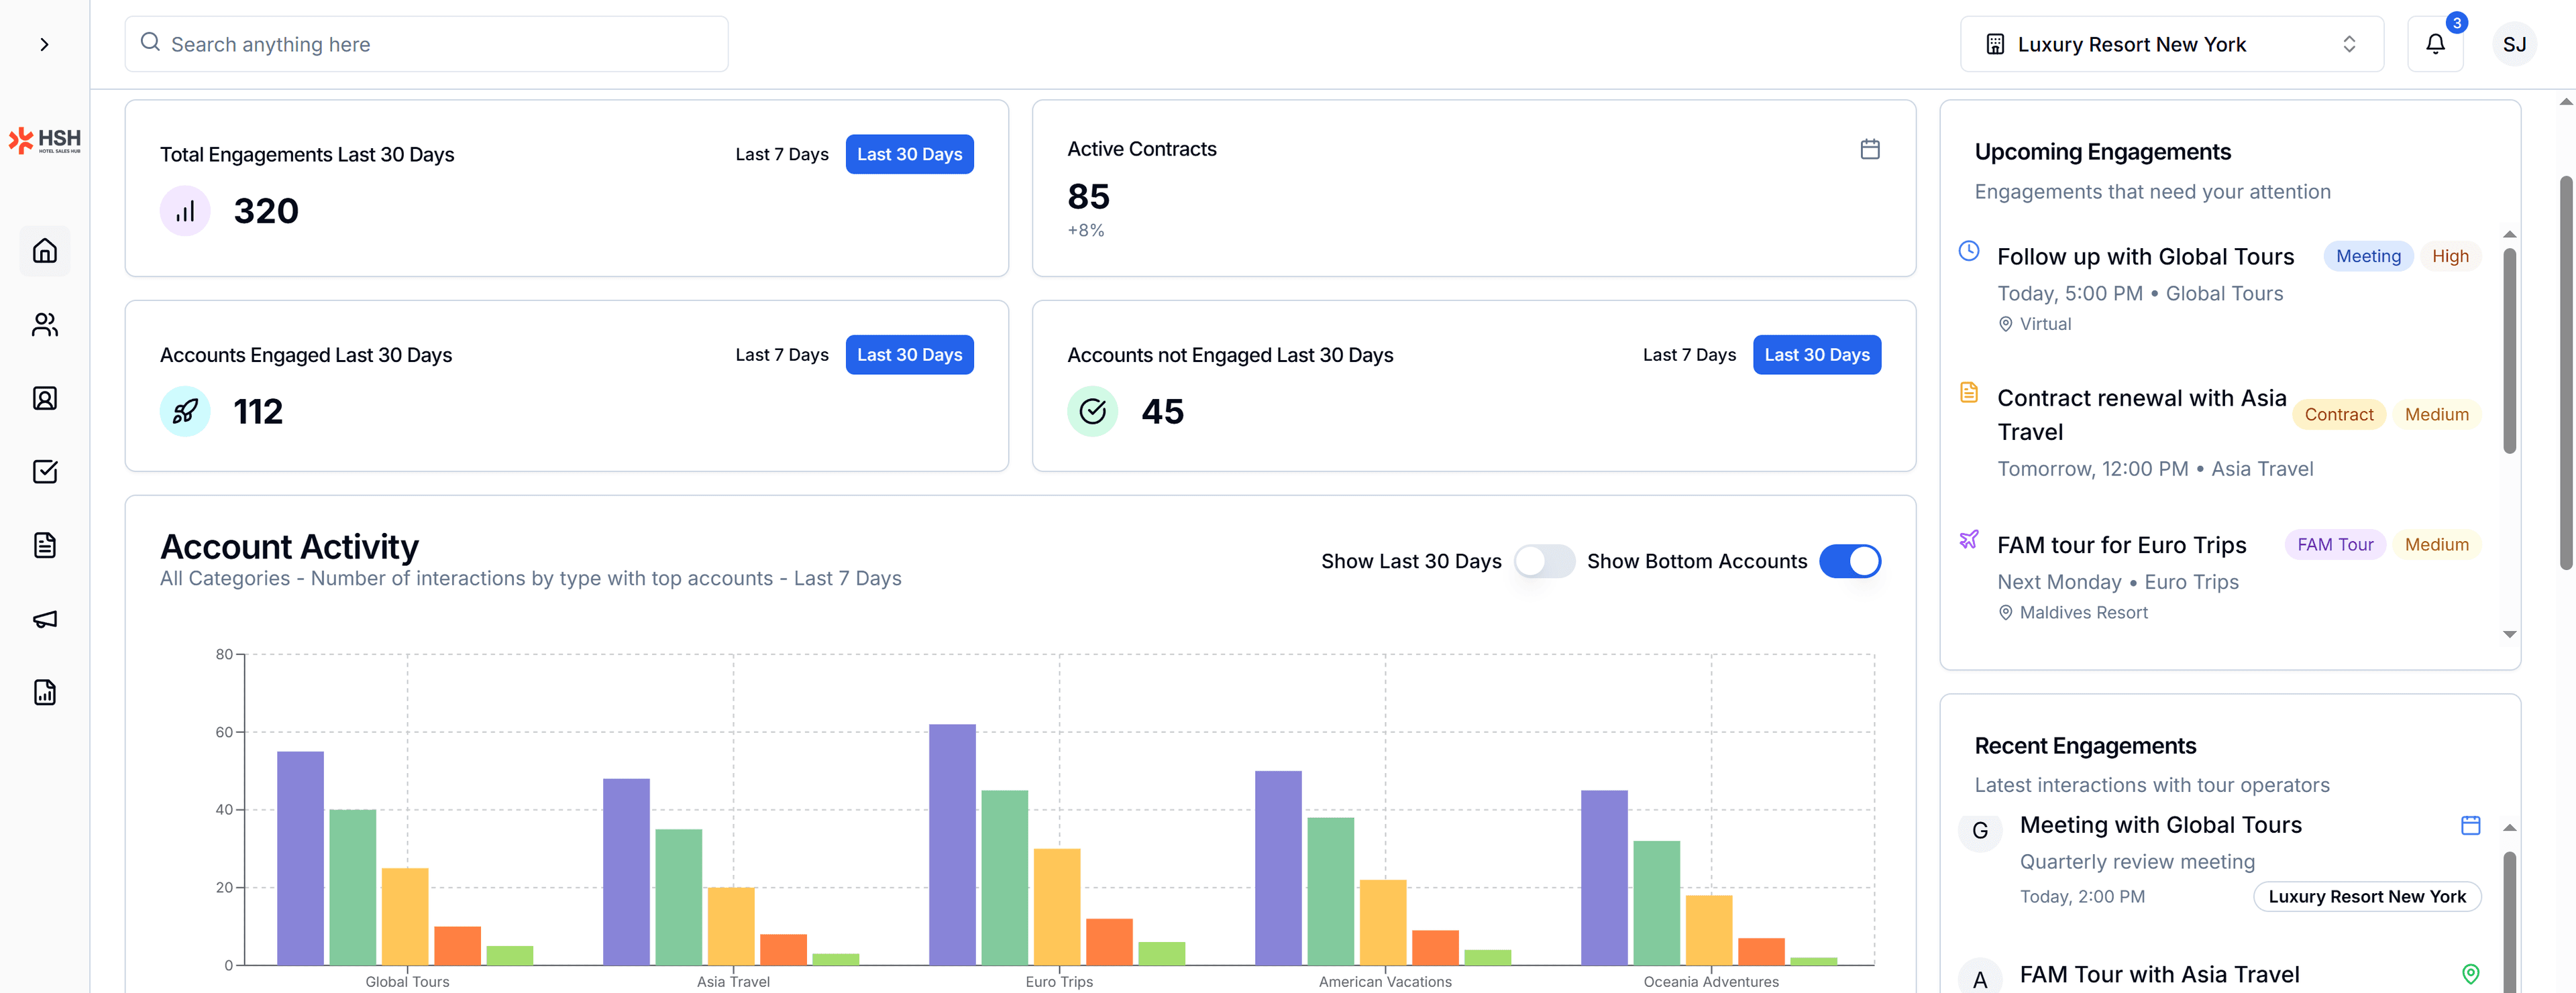Open FAM tour for Euro Trips engagement
Viewport: 2576px width, 993px height.
point(2121,544)
